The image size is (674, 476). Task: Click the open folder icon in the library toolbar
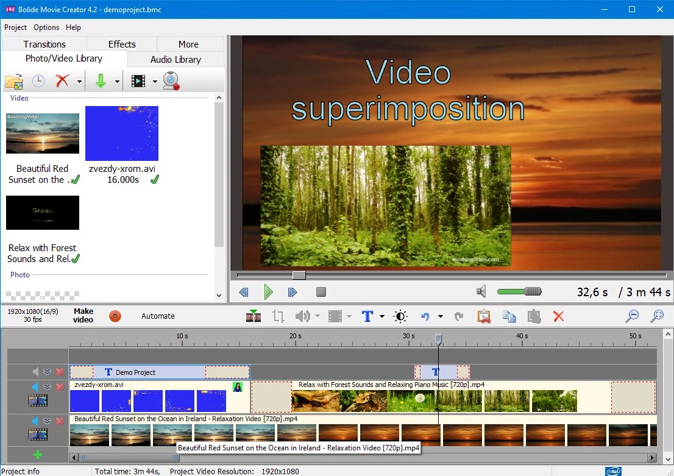tap(14, 81)
